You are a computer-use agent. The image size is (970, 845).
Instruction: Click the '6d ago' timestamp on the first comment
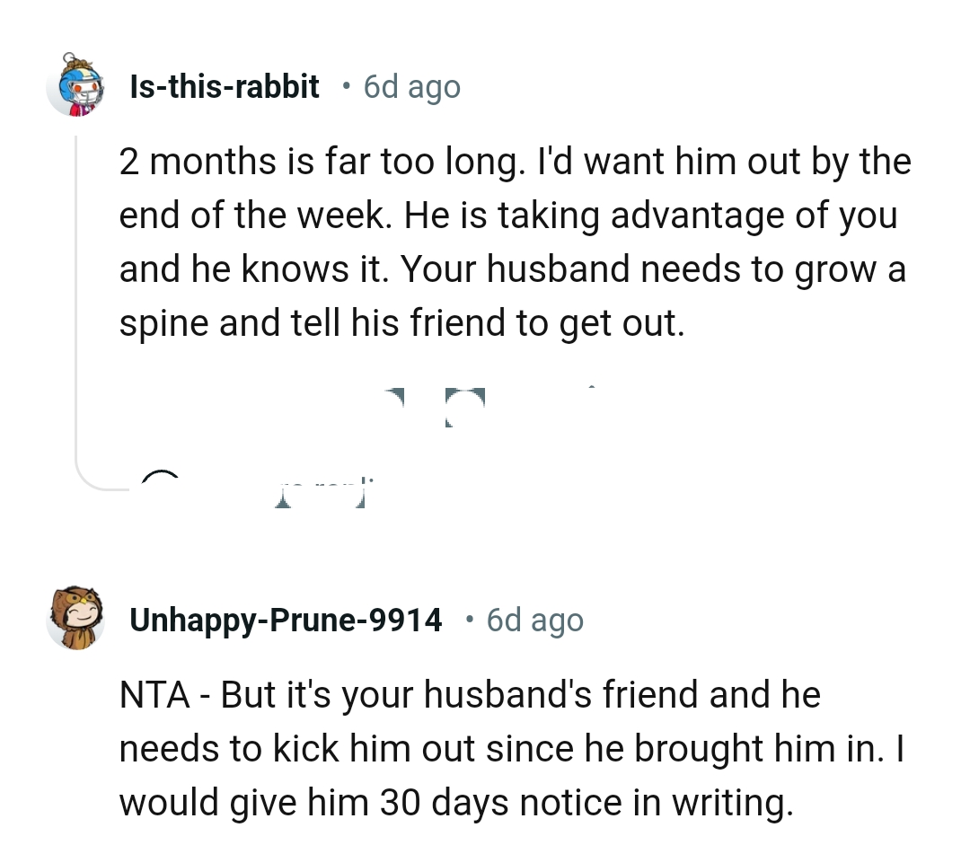[x=411, y=86]
